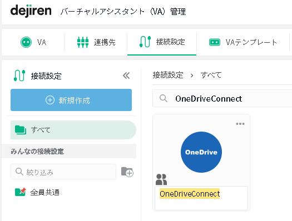
Task: Switch to the 連携先 tab
Action: pyautogui.click(x=96, y=42)
